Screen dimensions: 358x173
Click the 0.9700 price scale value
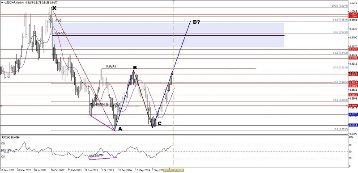[353, 37]
